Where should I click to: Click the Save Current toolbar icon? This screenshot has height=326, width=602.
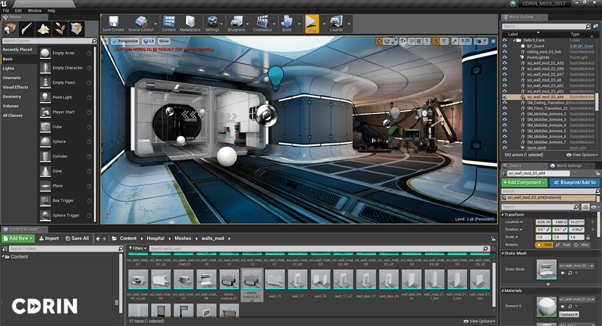113,24
